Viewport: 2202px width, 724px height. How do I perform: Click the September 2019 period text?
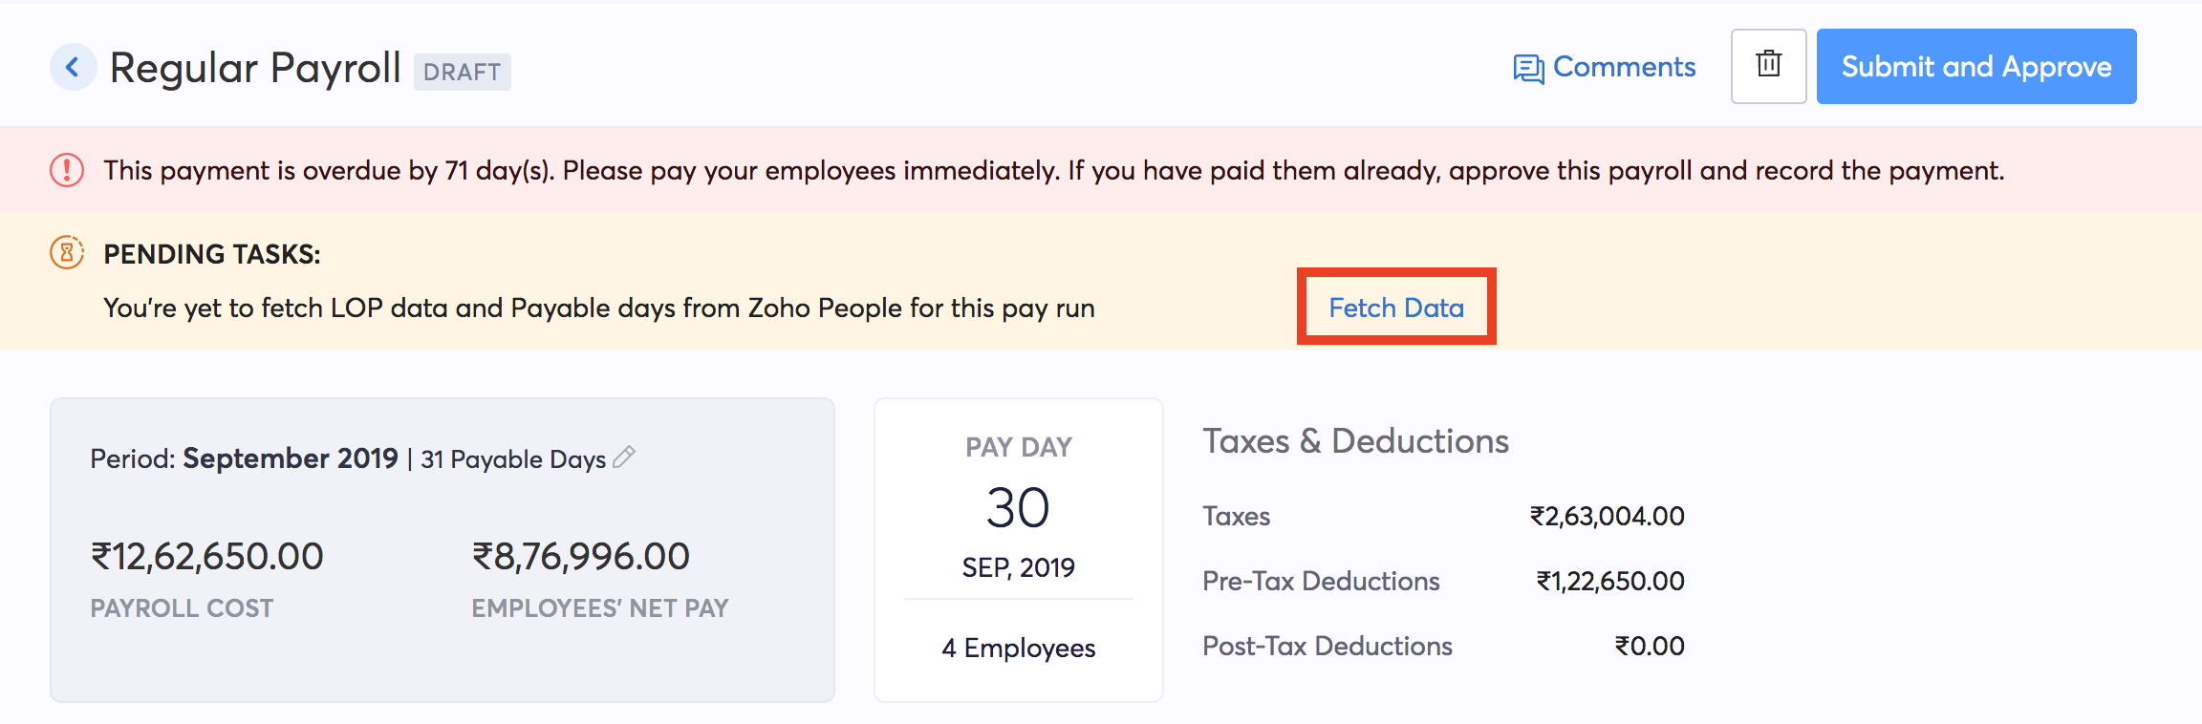tap(291, 458)
